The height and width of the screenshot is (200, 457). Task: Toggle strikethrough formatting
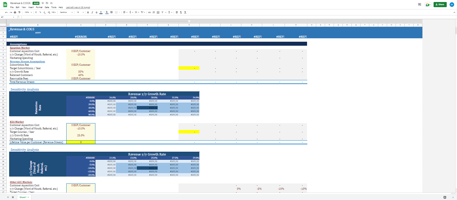click(96, 12)
